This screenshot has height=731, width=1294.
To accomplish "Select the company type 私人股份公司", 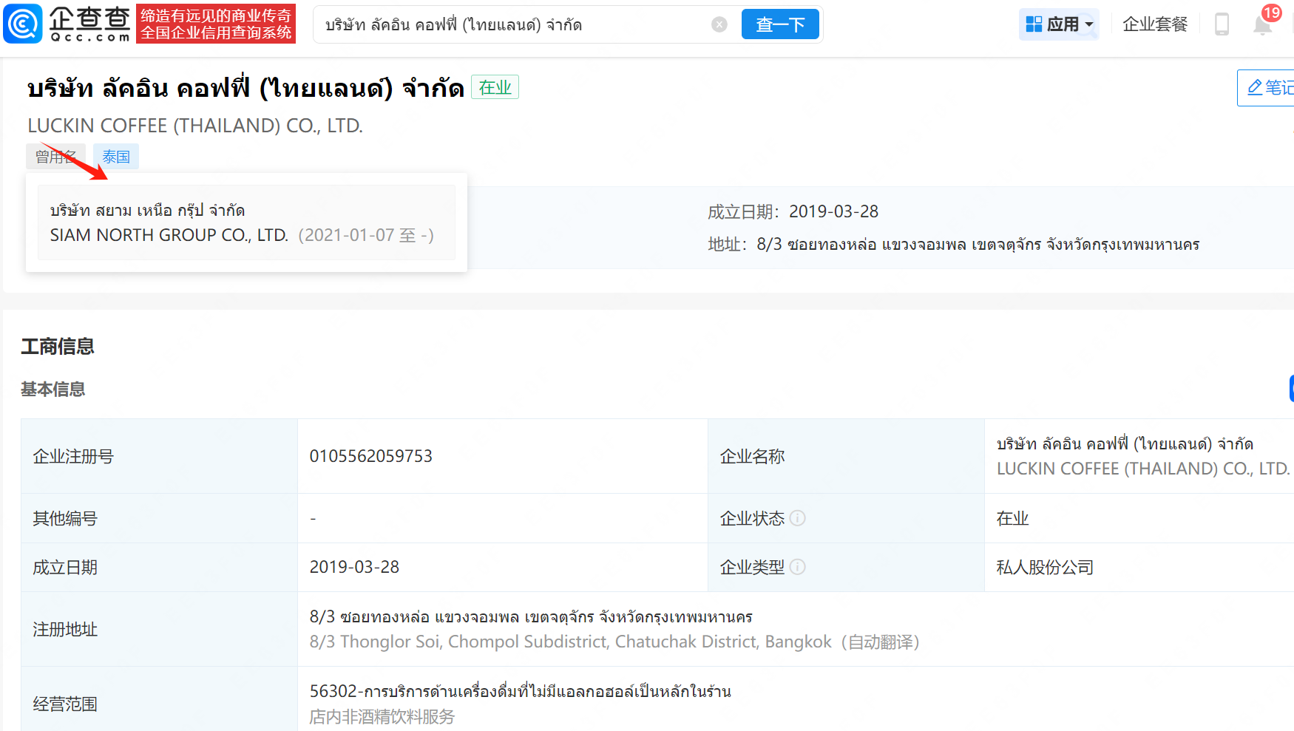I will tap(1045, 567).
